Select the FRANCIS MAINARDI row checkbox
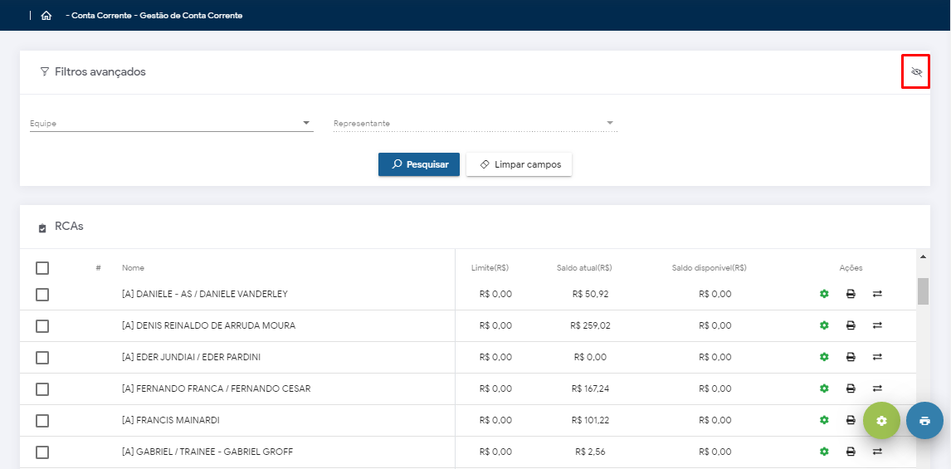Screen dimensions: 951x469 tap(42, 421)
